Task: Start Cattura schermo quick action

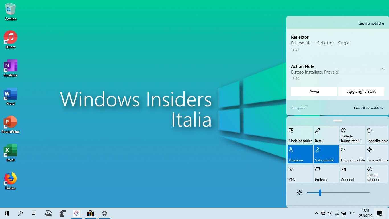Action: (377, 174)
